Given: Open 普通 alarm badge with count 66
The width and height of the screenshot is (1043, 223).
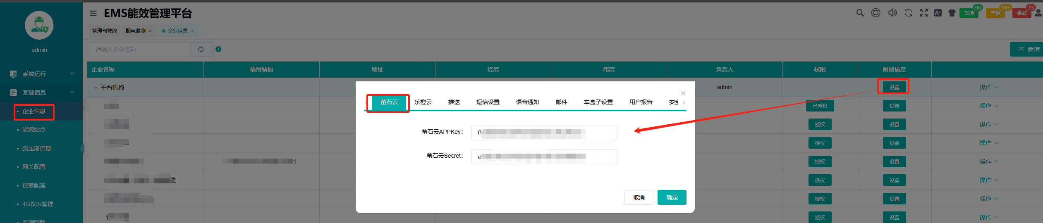Looking at the screenshot, I should [970, 12].
